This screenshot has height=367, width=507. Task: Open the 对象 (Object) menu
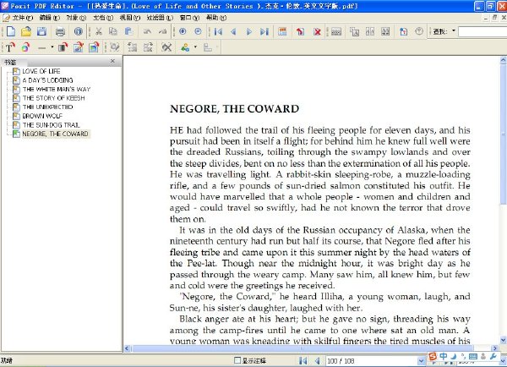click(x=76, y=18)
